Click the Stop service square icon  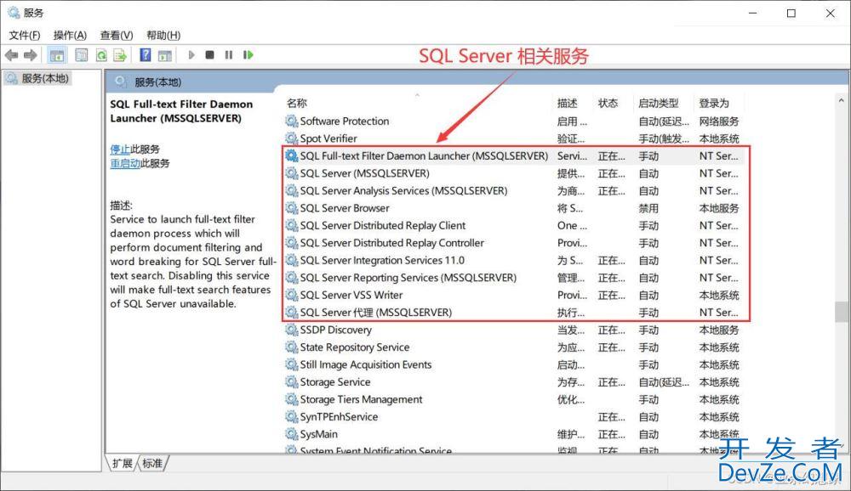pyautogui.click(x=209, y=54)
